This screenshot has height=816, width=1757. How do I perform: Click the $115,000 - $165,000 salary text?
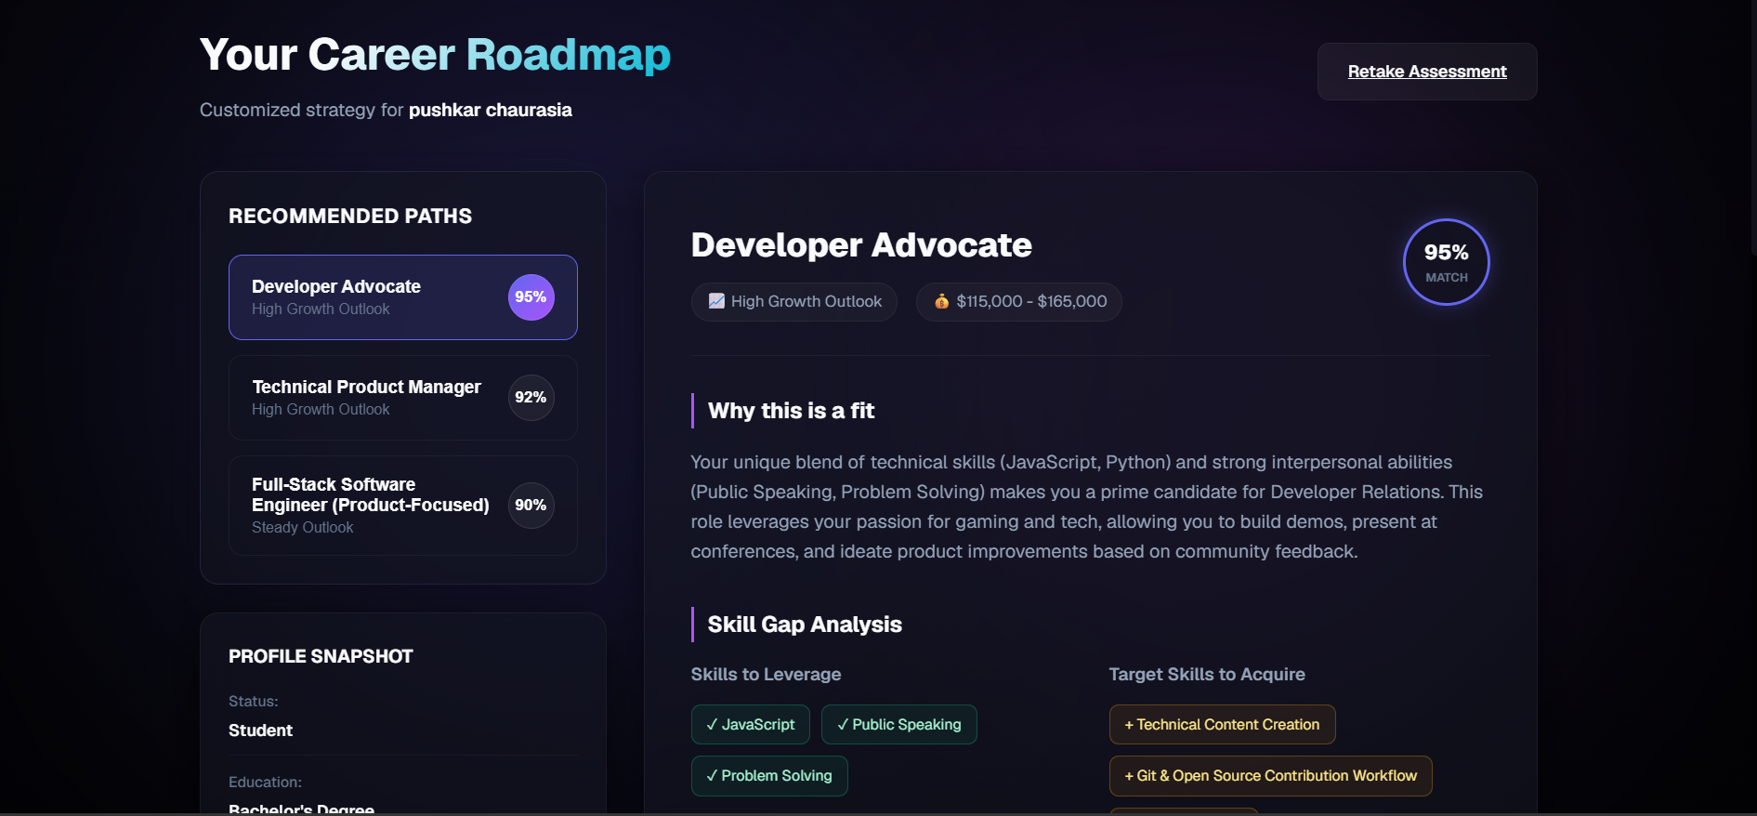(1031, 301)
